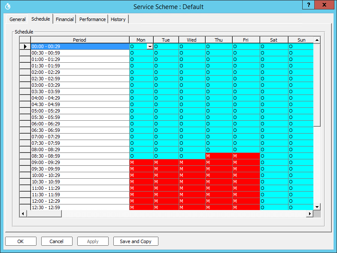Open the Mon dropdown for 00:00 - 00:29
Viewport: 337px width, 253px height.
point(150,46)
